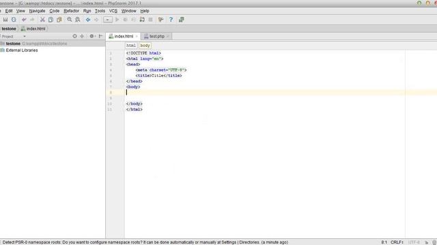This screenshot has width=437, height=245.
Task: Click the Save All toolbar icon
Action: point(5,20)
